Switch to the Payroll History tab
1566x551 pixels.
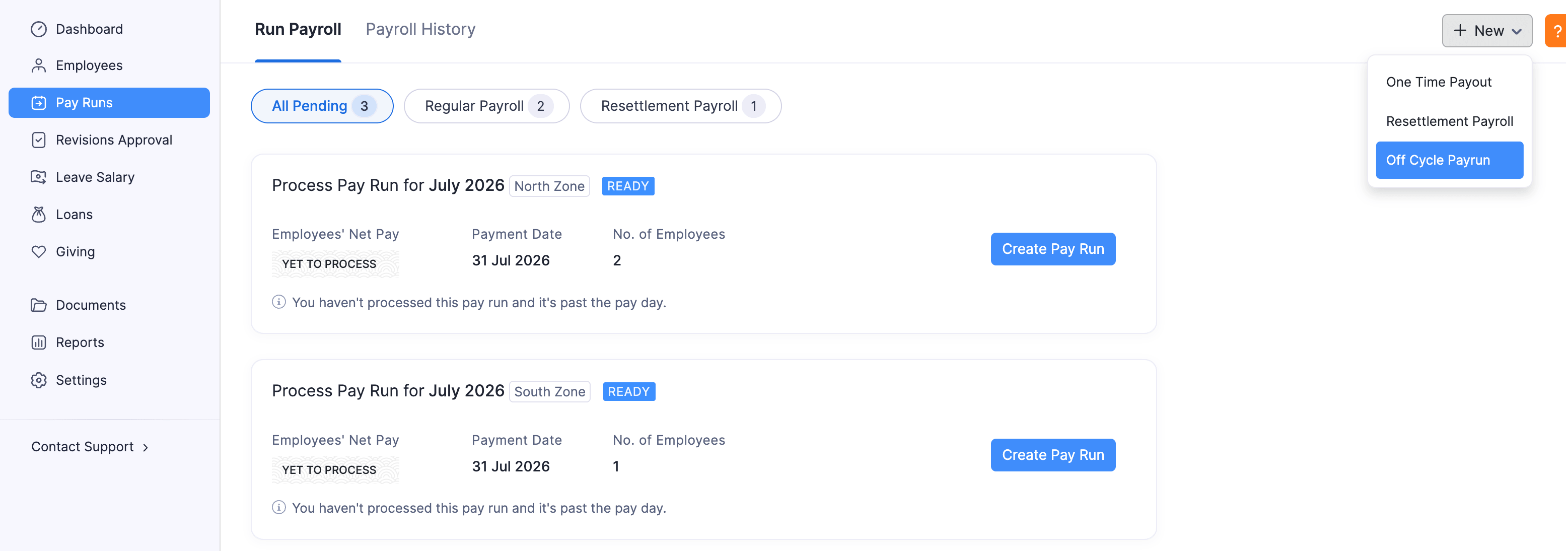[x=420, y=29]
